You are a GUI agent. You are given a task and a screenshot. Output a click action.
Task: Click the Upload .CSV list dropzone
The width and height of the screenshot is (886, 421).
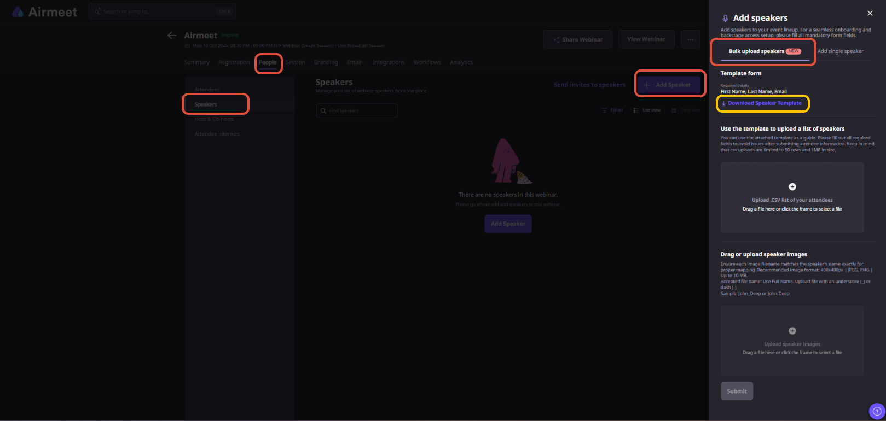792,197
